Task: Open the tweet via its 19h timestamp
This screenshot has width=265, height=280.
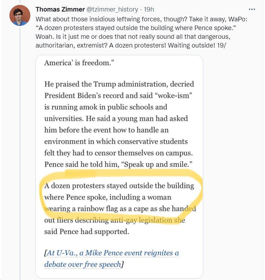Action: coord(149,9)
